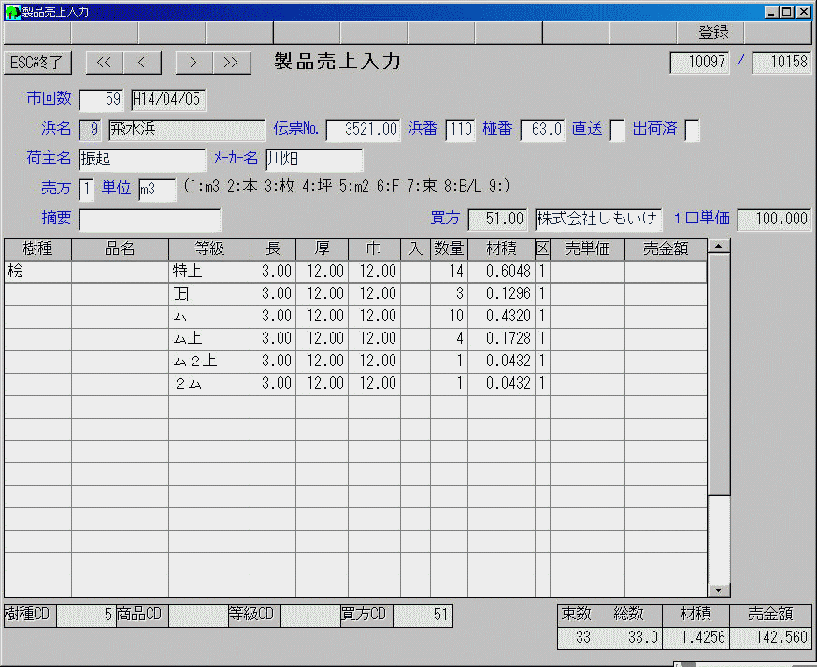The height and width of the screenshot is (667, 817).
Task: Click the 売方 field showing 1
Action: point(87,190)
